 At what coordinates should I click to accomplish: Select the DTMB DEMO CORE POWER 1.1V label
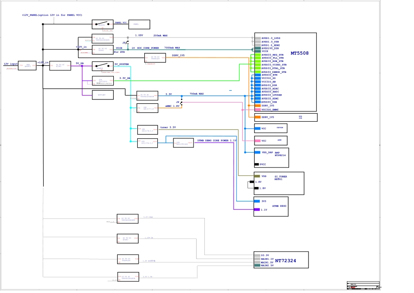pos(217,141)
